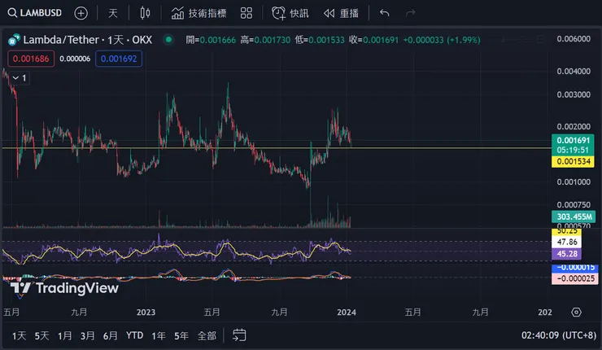Click MACD value label -0.000025
Viewport: 602px width, 350px height.
click(x=574, y=278)
